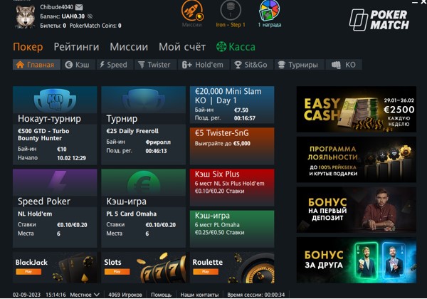Image resolution: width=427 pixels, height=299 pixels.
Task: Click the Баланс UAH0.30 value
Action: tap(63, 16)
